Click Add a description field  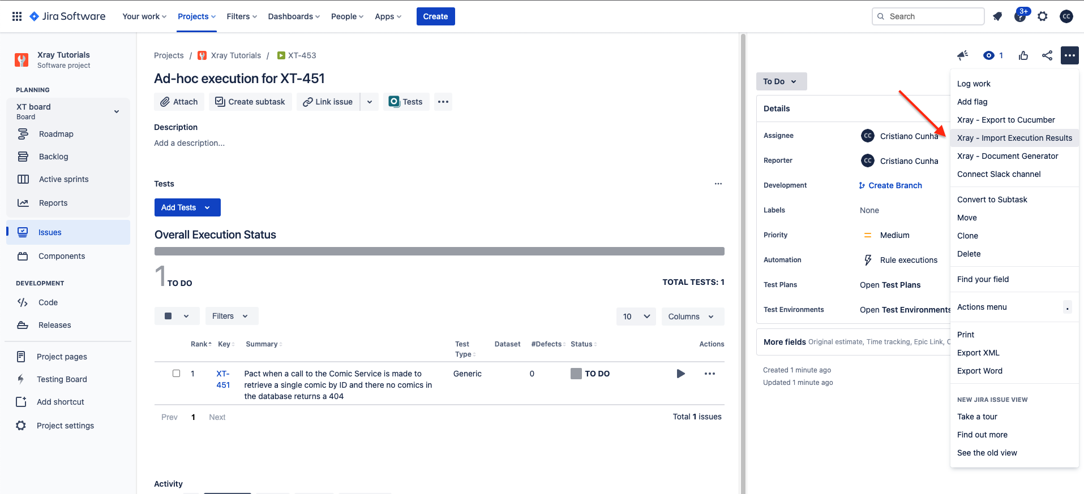190,143
